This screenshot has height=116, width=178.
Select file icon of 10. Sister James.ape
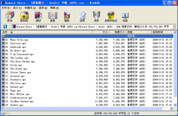tap(3, 72)
